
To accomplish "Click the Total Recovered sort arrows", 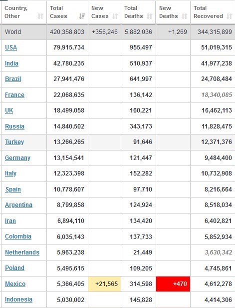I will (230, 16).
